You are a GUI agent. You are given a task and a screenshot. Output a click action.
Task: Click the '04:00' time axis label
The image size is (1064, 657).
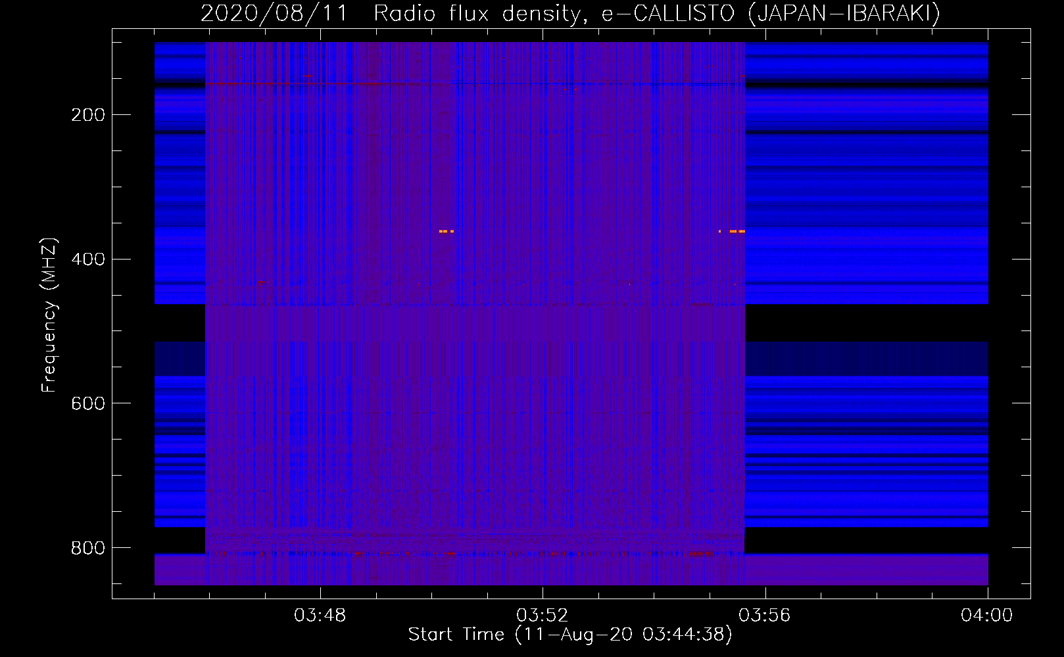pyautogui.click(x=987, y=616)
